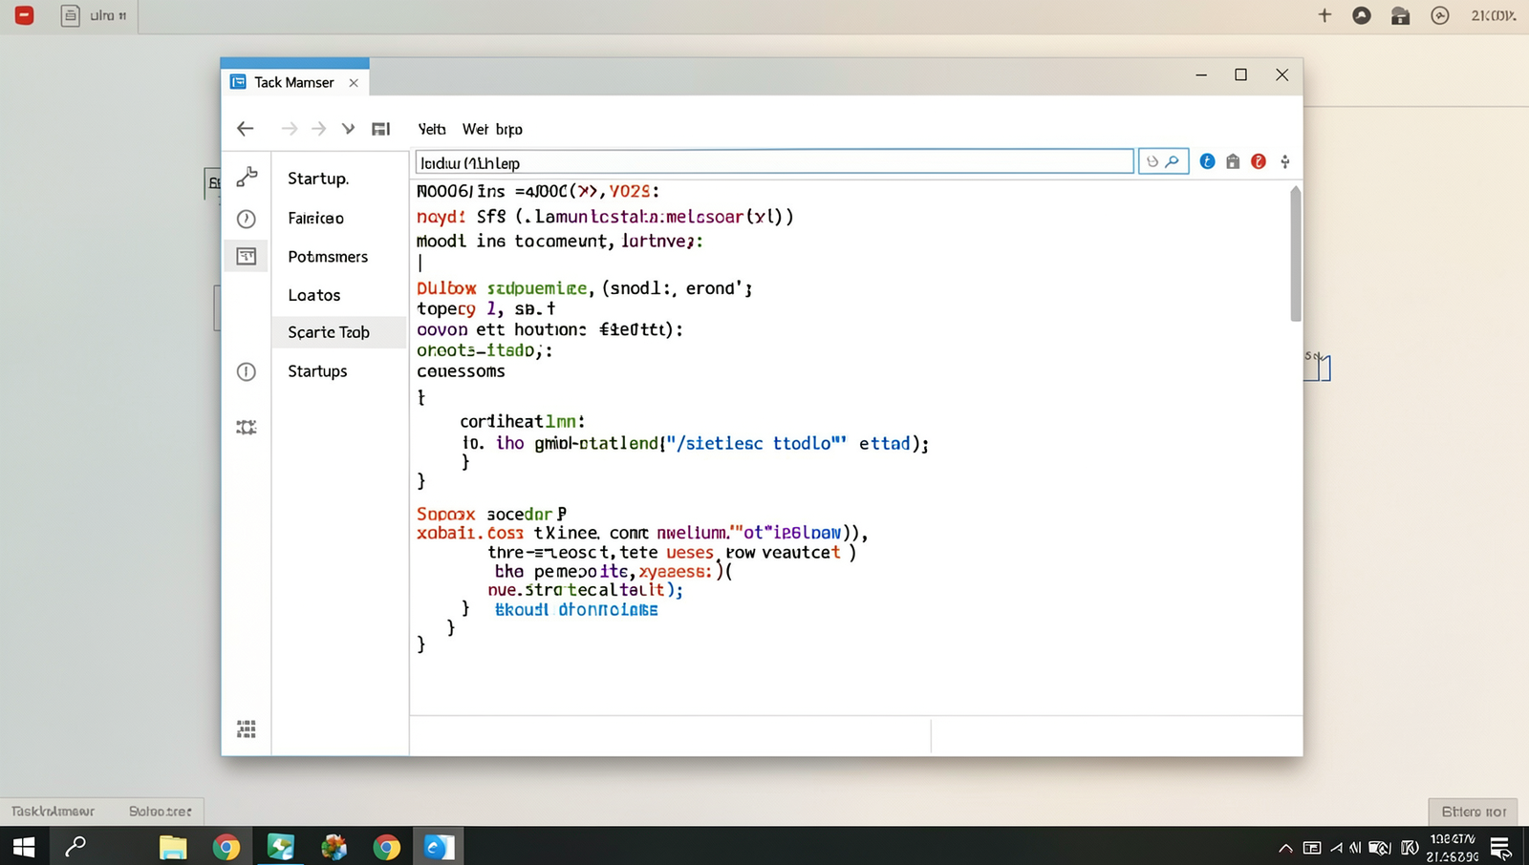This screenshot has width=1529, height=865.
Task: Click the pin arrow icon at toolbar end
Action: click(x=1285, y=161)
